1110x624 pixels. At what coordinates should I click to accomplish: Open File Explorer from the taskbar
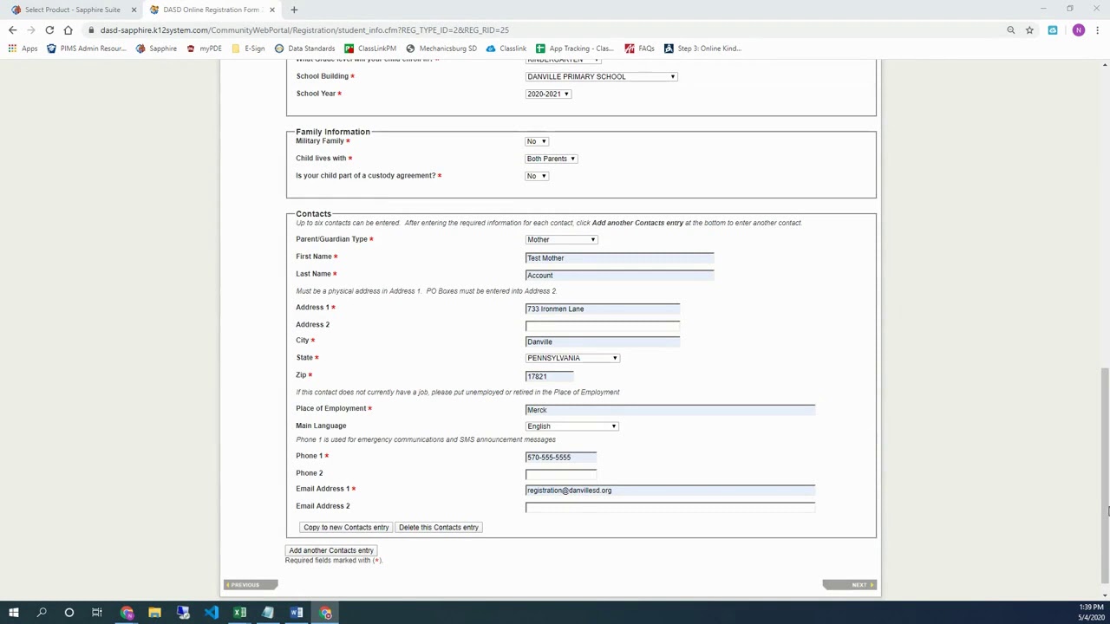click(x=154, y=613)
